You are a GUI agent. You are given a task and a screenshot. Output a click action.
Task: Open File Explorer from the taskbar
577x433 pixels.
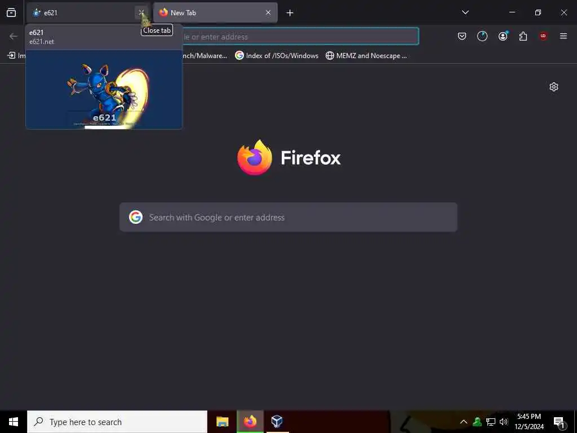[222, 422]
